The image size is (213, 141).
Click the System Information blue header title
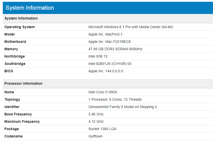point(30,8)
